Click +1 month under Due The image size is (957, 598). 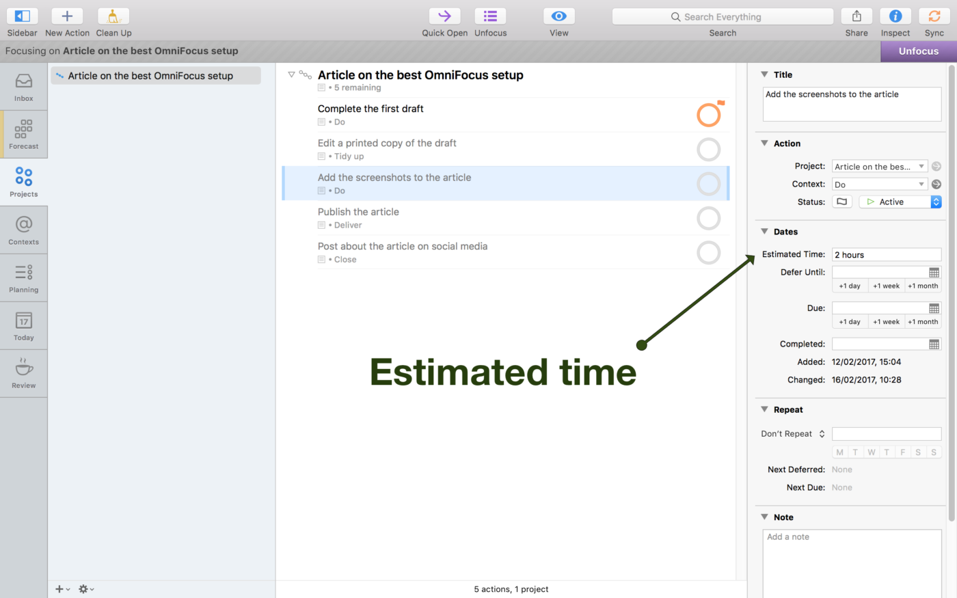click(x=924, y=321)
